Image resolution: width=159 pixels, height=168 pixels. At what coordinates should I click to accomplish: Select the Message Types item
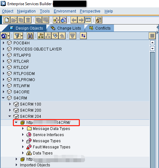pyautogui.click(x=47, y=141)
